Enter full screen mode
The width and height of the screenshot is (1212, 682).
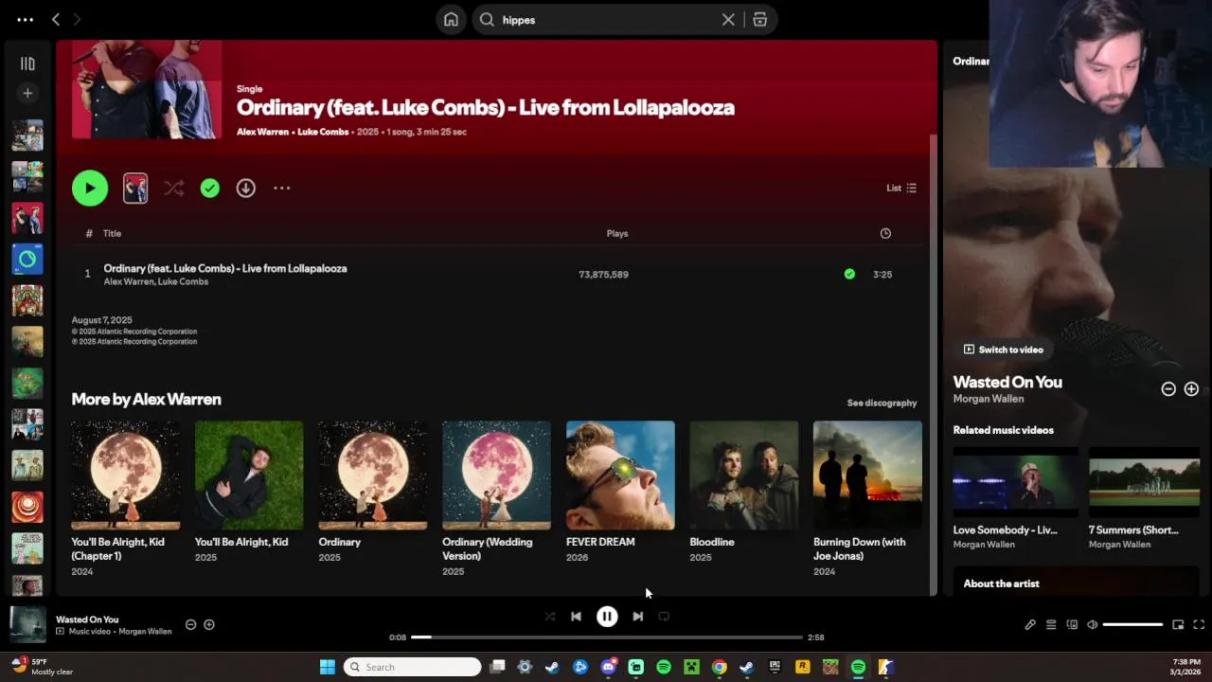click(x=1199, y=624)
